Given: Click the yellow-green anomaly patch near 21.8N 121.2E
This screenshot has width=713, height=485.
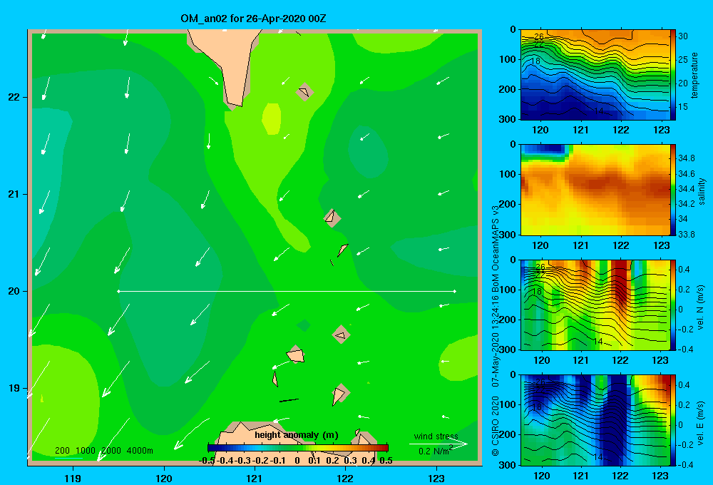Looking at the screenshot, I should (272, 118).
